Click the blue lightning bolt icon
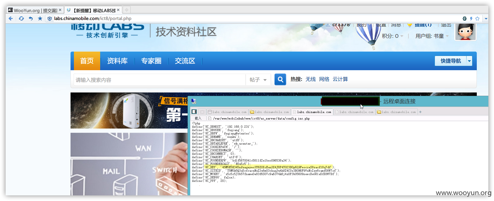The height and width of the screenshot is (201, 494). coord(471,19)
